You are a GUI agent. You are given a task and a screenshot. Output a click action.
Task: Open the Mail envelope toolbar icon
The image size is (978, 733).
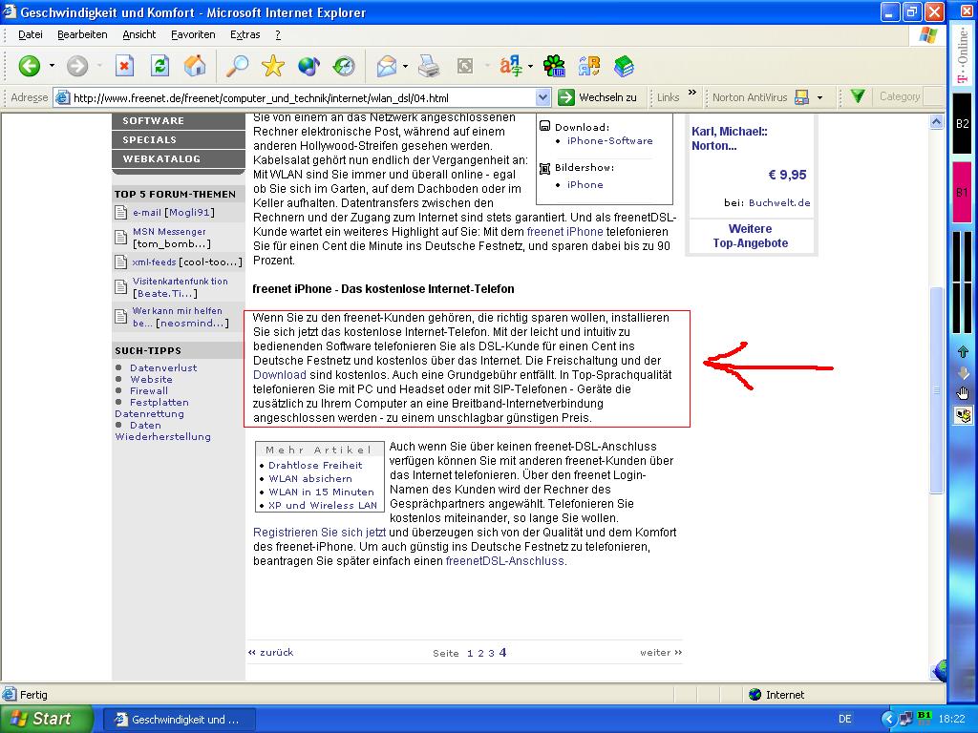(387, 66)
